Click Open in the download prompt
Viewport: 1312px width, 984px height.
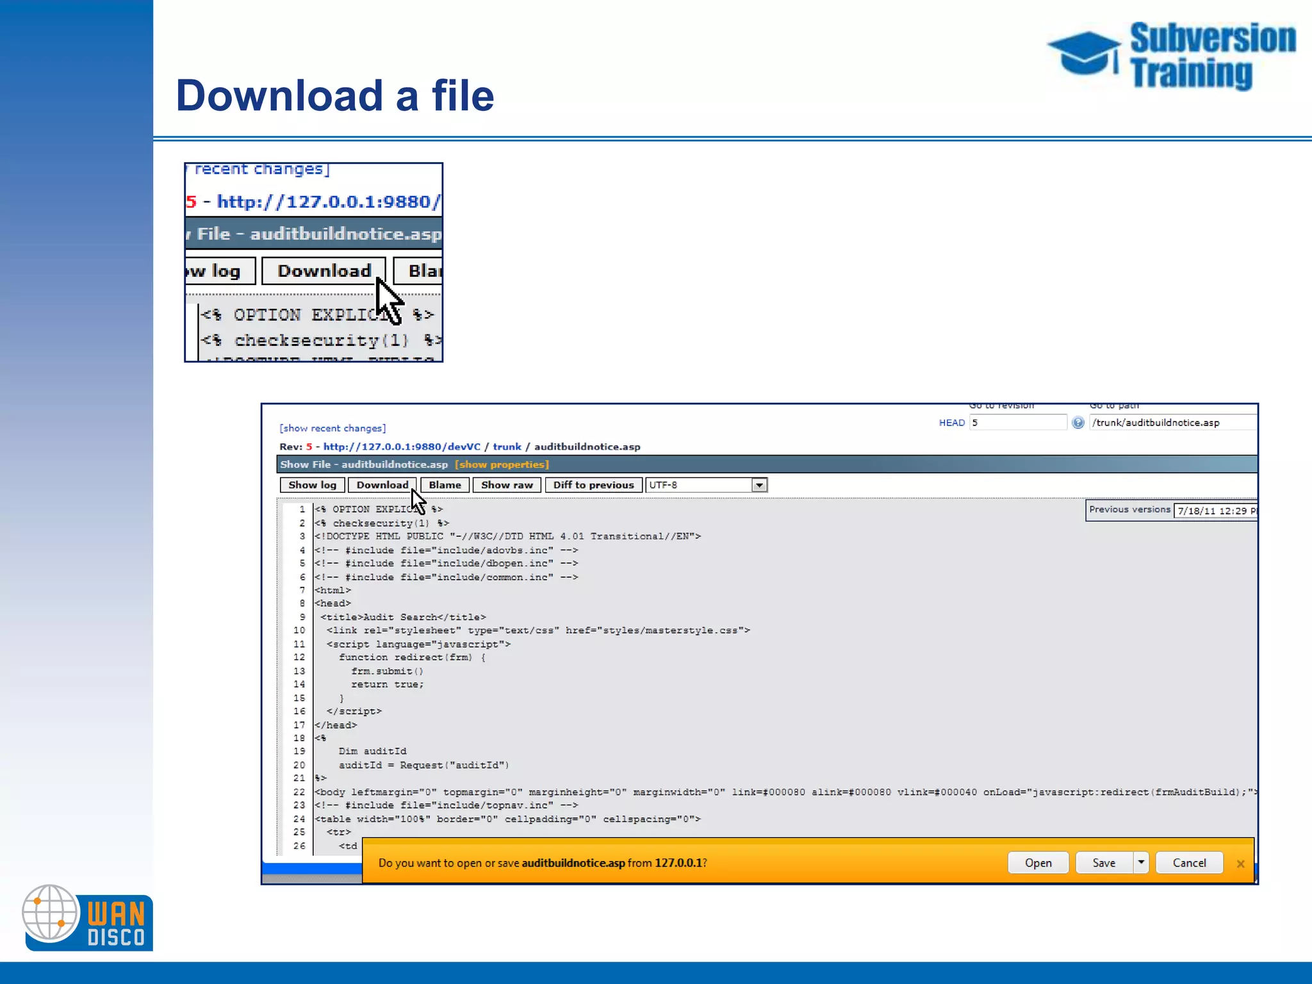point(1038,863)
